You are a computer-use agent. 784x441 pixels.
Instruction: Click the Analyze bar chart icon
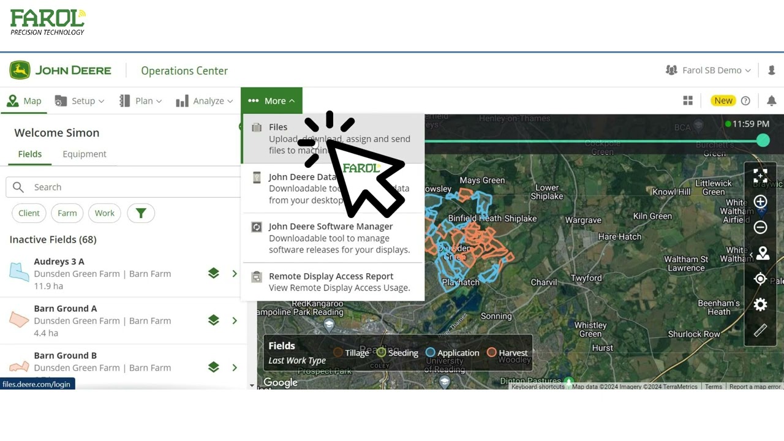point(182,101)
